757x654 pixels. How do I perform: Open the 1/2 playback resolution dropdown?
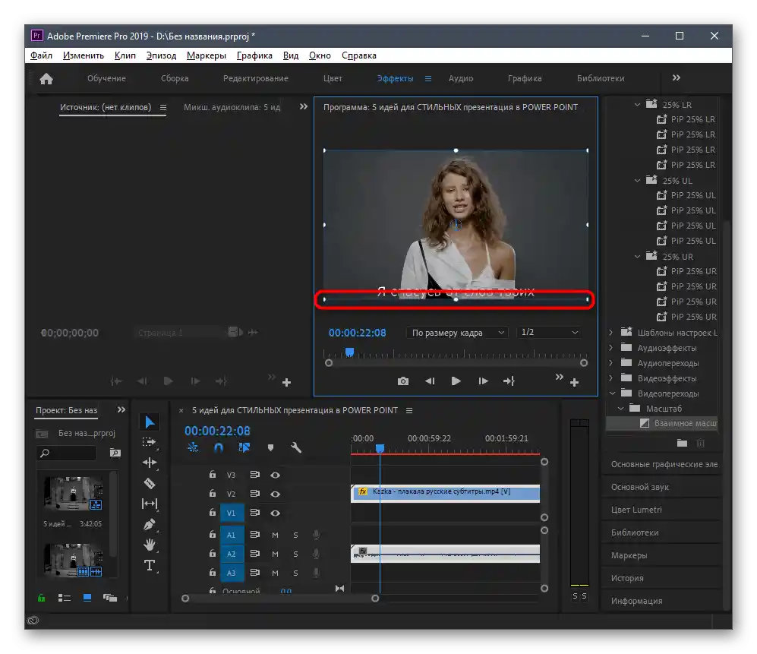549,333
